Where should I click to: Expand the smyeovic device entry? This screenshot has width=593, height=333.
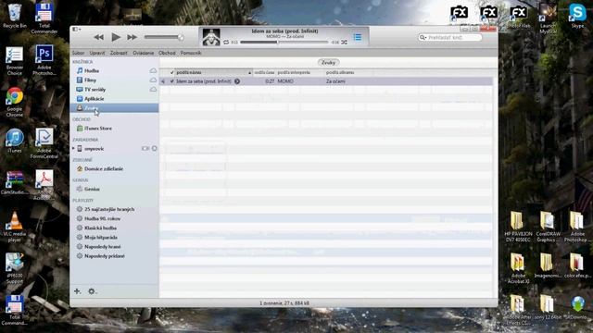click(73, 148)
